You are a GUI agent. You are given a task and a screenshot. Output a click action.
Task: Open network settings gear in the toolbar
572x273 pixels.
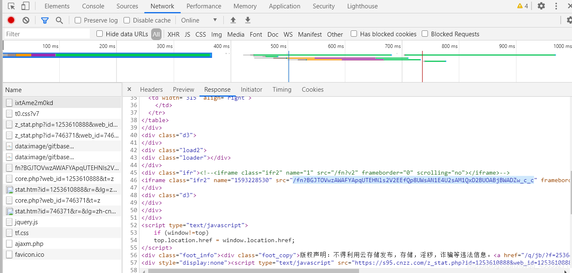tap(569, 20)
